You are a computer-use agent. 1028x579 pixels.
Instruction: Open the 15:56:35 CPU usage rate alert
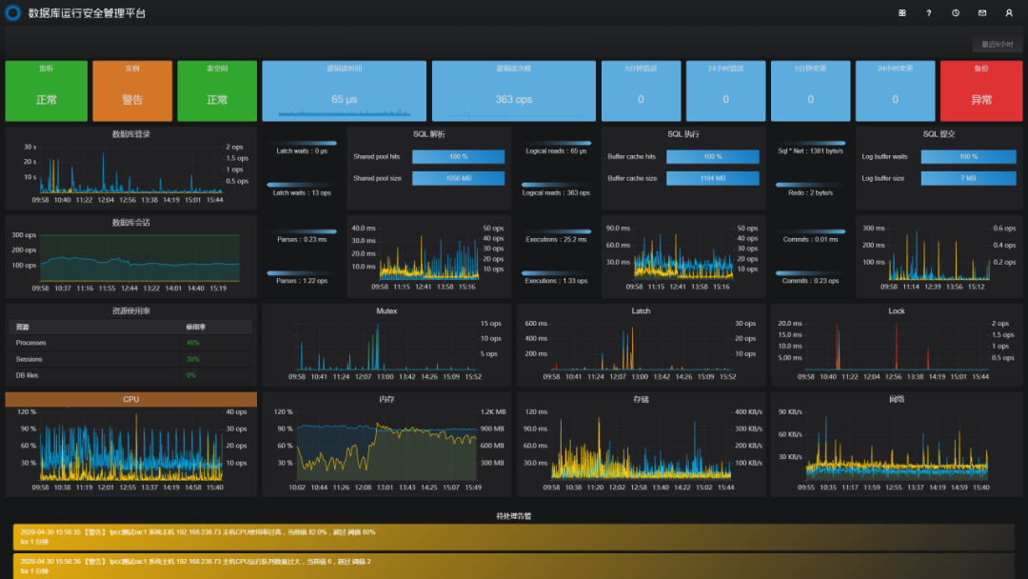click(514, 537)
